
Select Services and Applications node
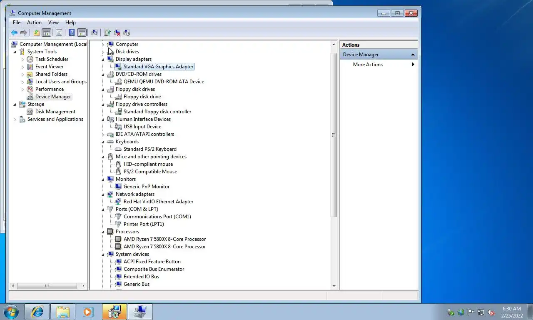(55, 119)
